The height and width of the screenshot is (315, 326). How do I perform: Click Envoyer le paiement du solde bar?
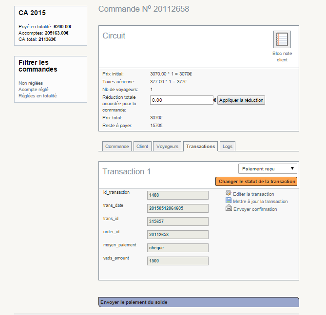click(198, 302)
